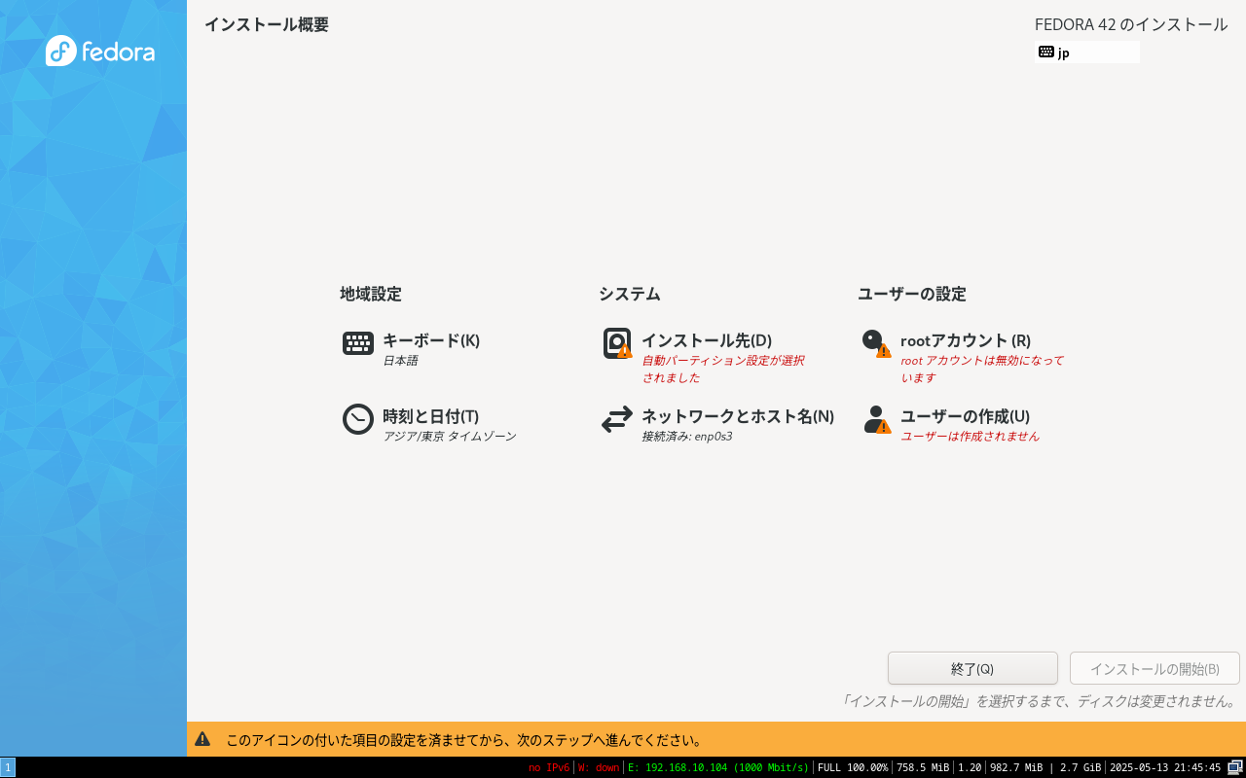Click the user creation person icon
This screenshot has width=1246, height=778.
click(x=876, y=419)
